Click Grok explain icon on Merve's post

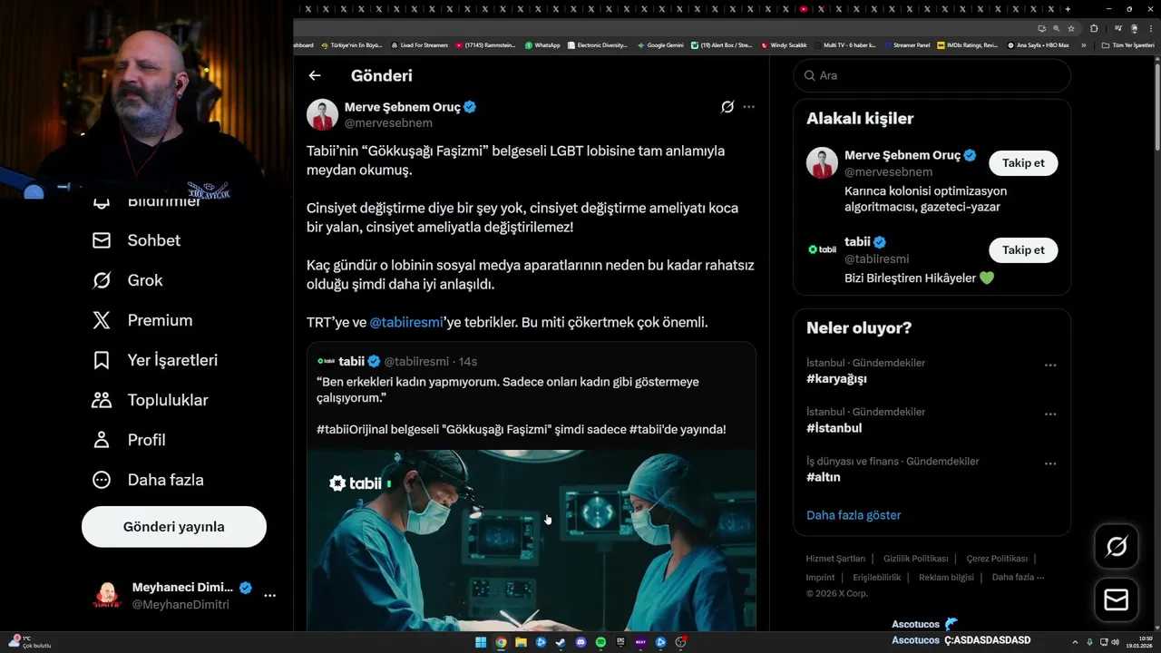(727, 107)
